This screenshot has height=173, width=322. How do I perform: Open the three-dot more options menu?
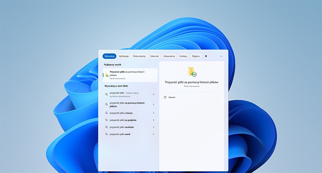[x=221, y=56]
